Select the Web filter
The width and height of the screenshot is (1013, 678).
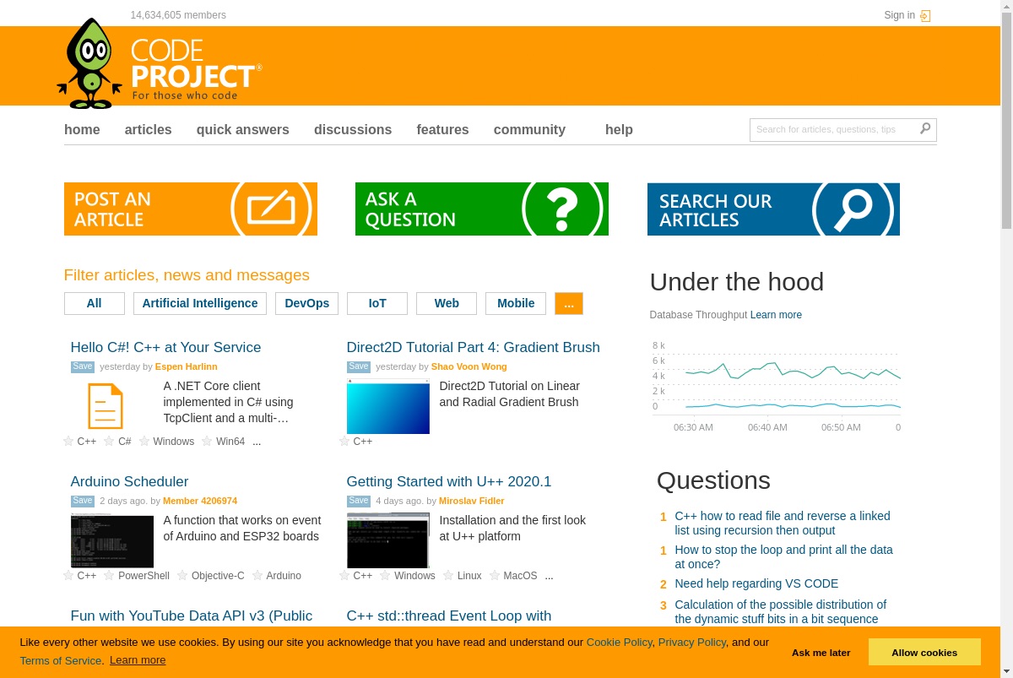click(447, 303)
